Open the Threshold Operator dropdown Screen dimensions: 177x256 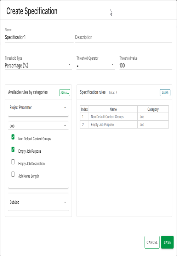[x=96, y=66]
